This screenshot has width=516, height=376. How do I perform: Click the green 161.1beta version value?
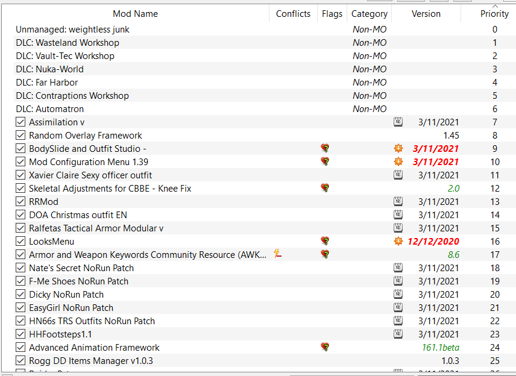(x=440, y=347)
